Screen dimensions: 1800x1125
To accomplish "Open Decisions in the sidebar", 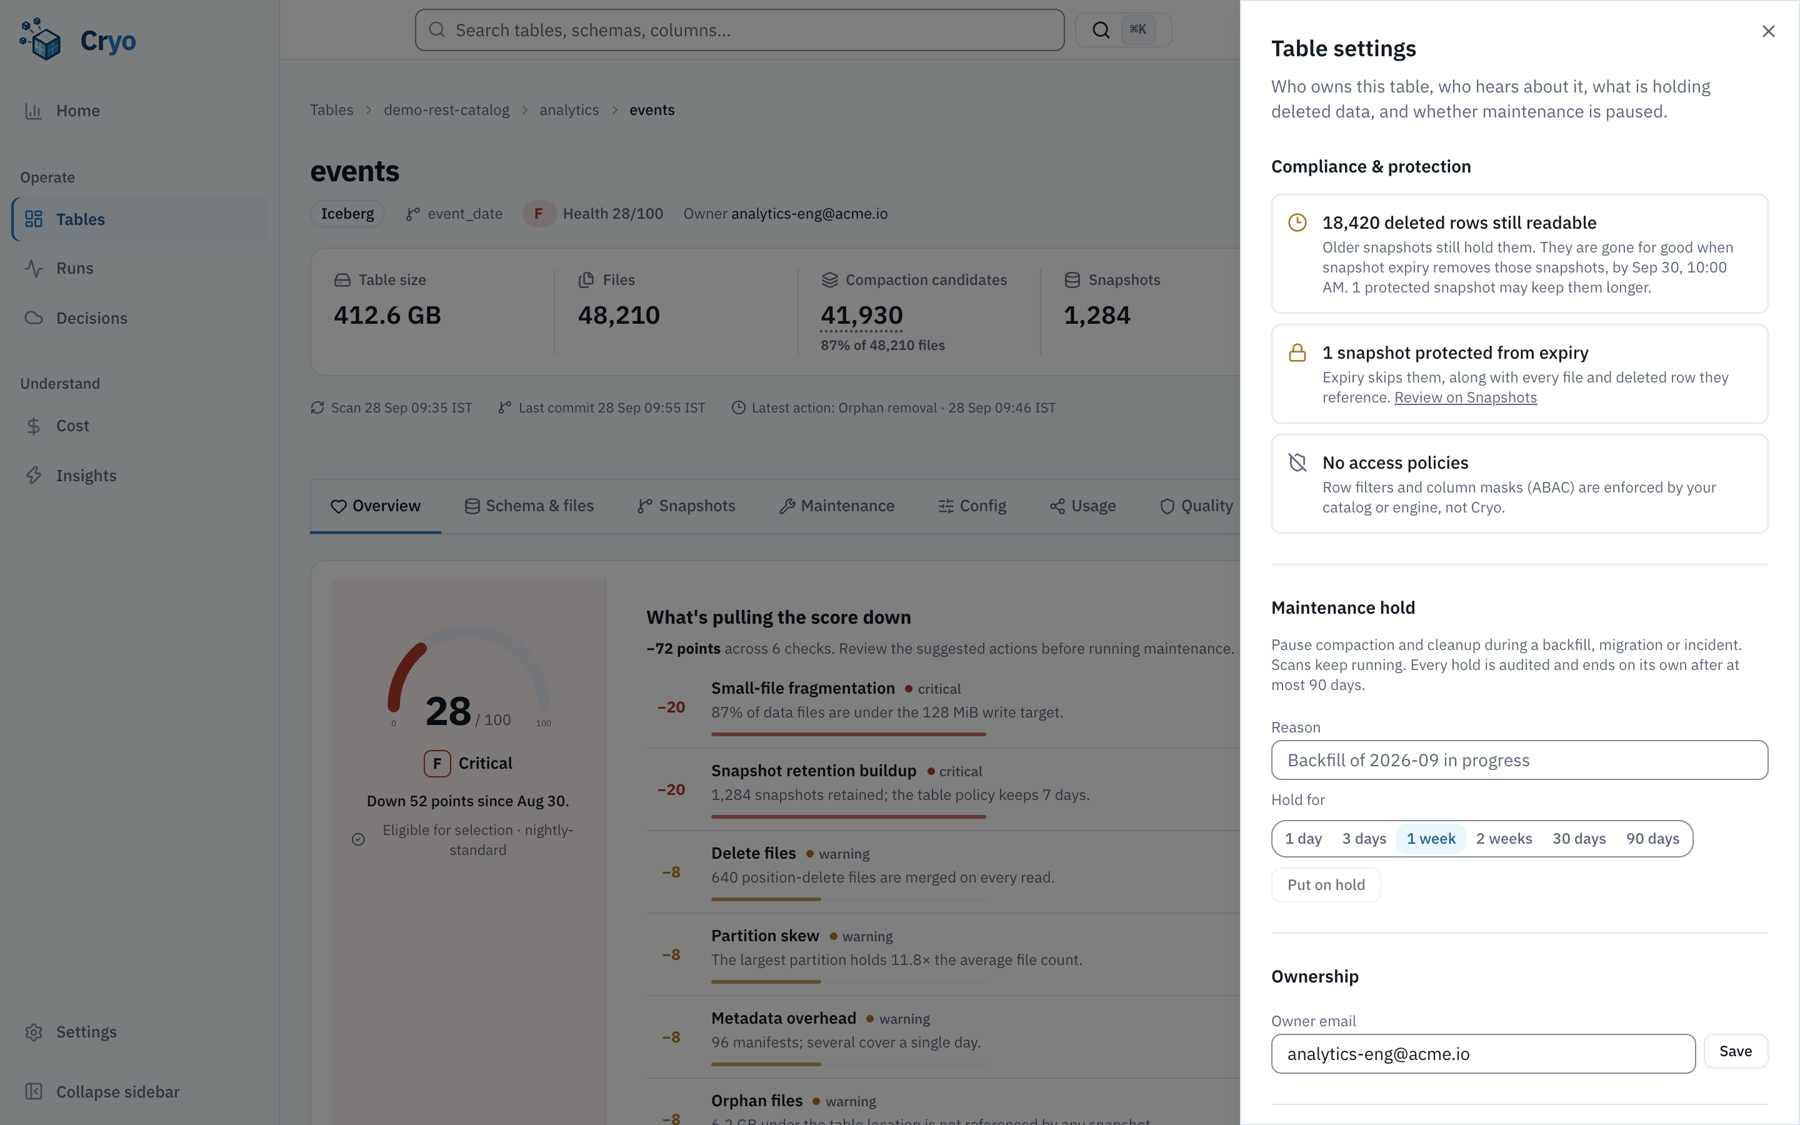I will coord(140,317).
